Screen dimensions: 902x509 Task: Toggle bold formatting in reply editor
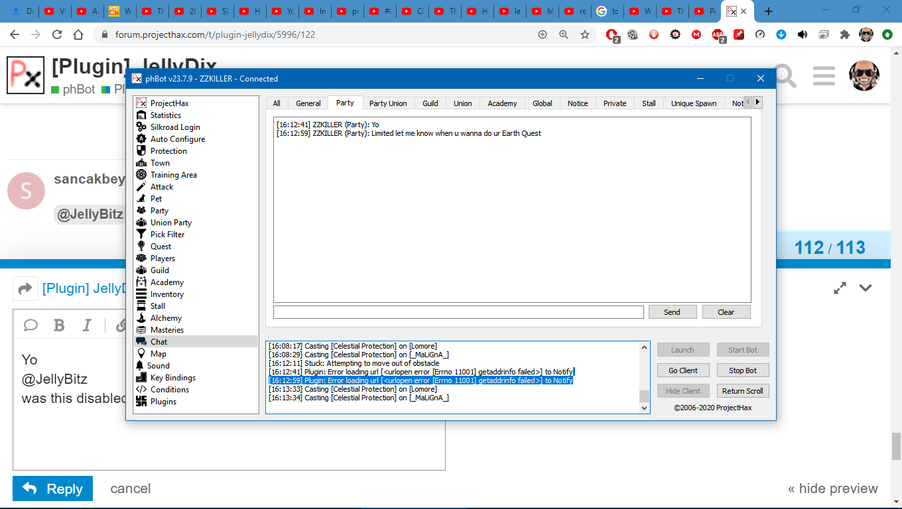coord(59,325)
